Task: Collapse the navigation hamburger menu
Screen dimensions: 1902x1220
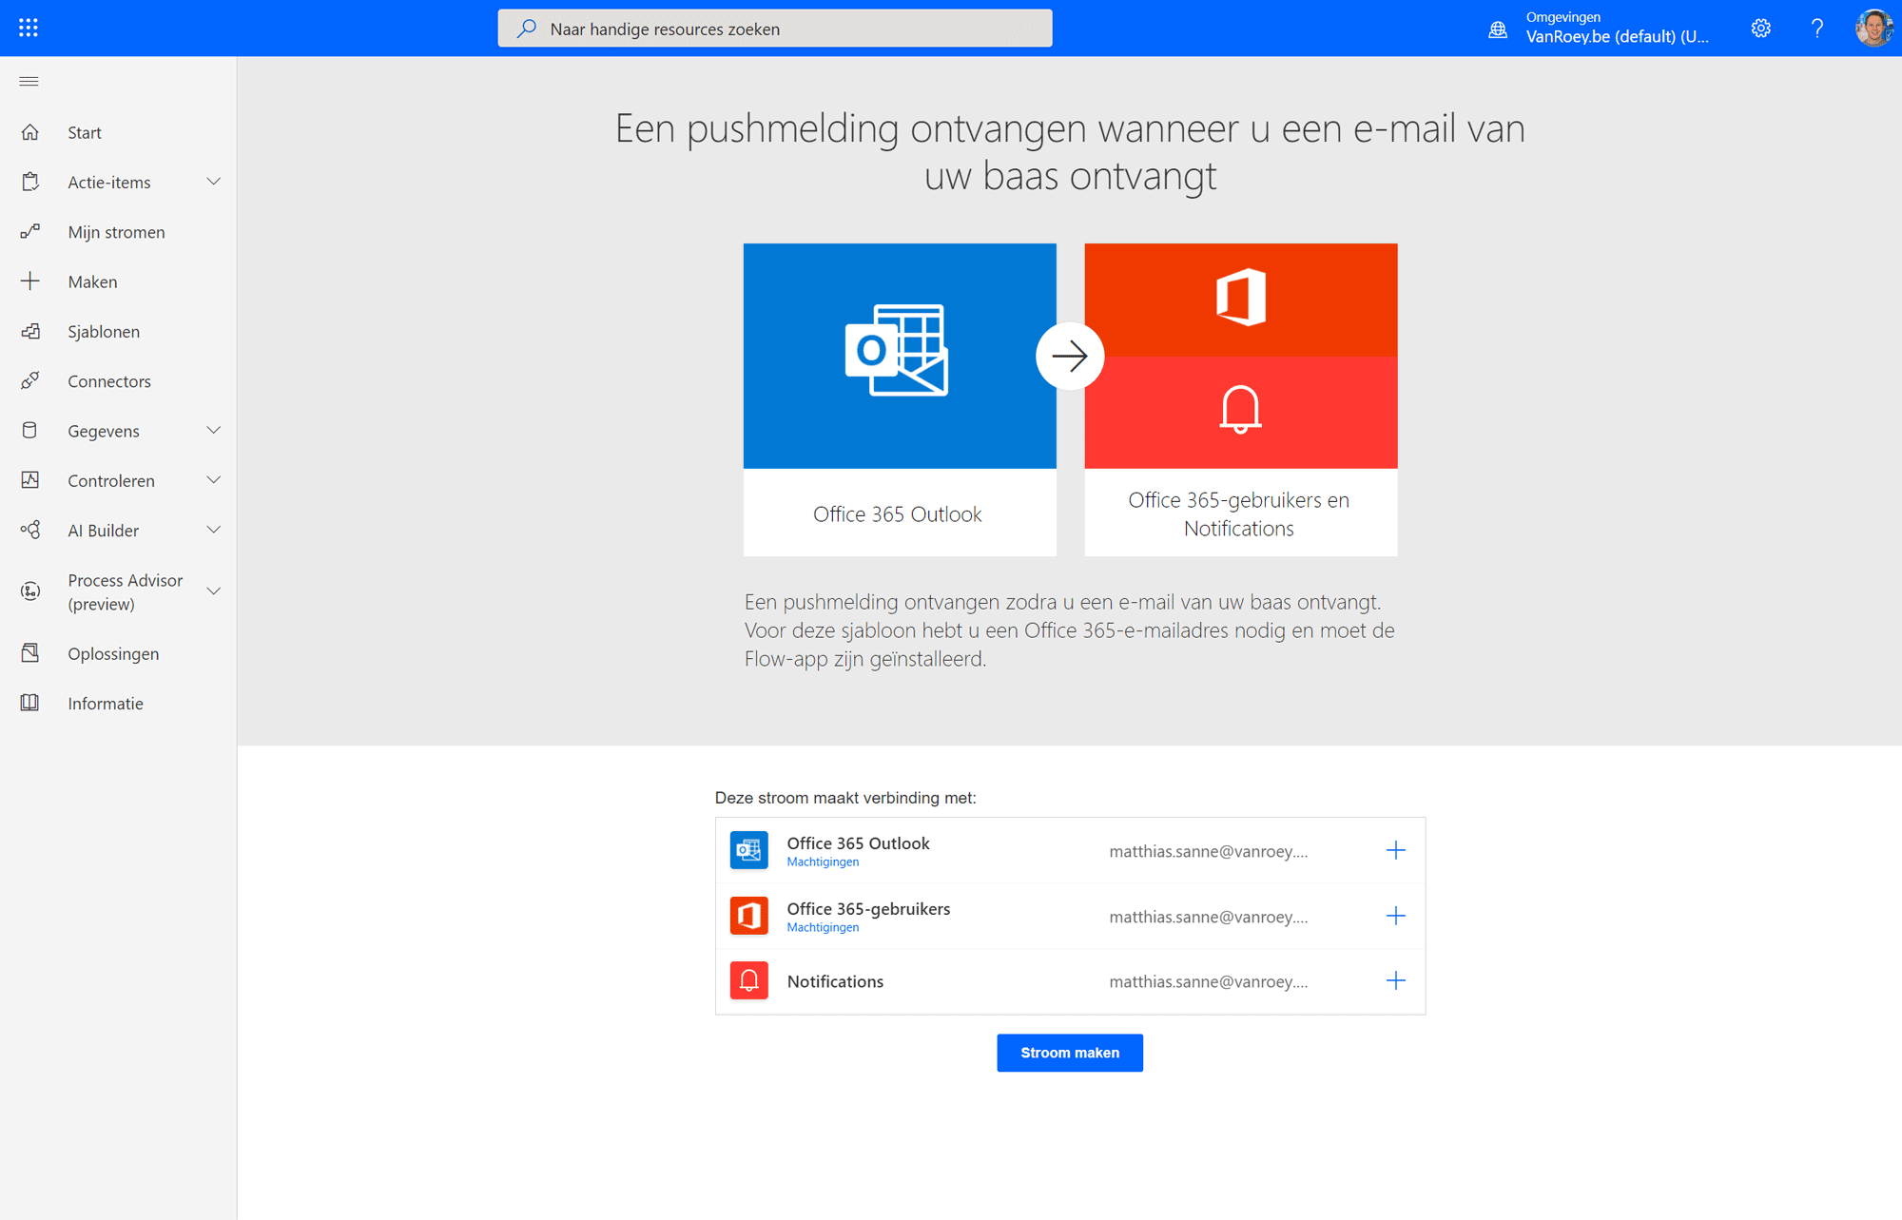Action: 29,81
